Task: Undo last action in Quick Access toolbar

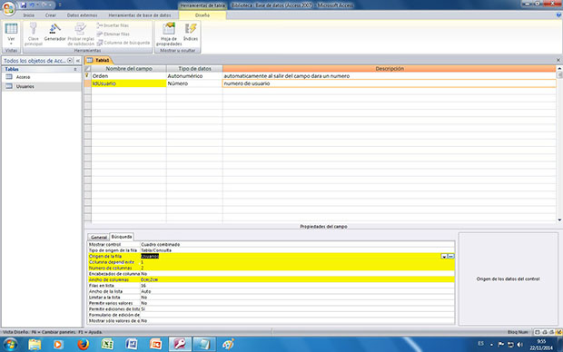Action: point(32,5)
